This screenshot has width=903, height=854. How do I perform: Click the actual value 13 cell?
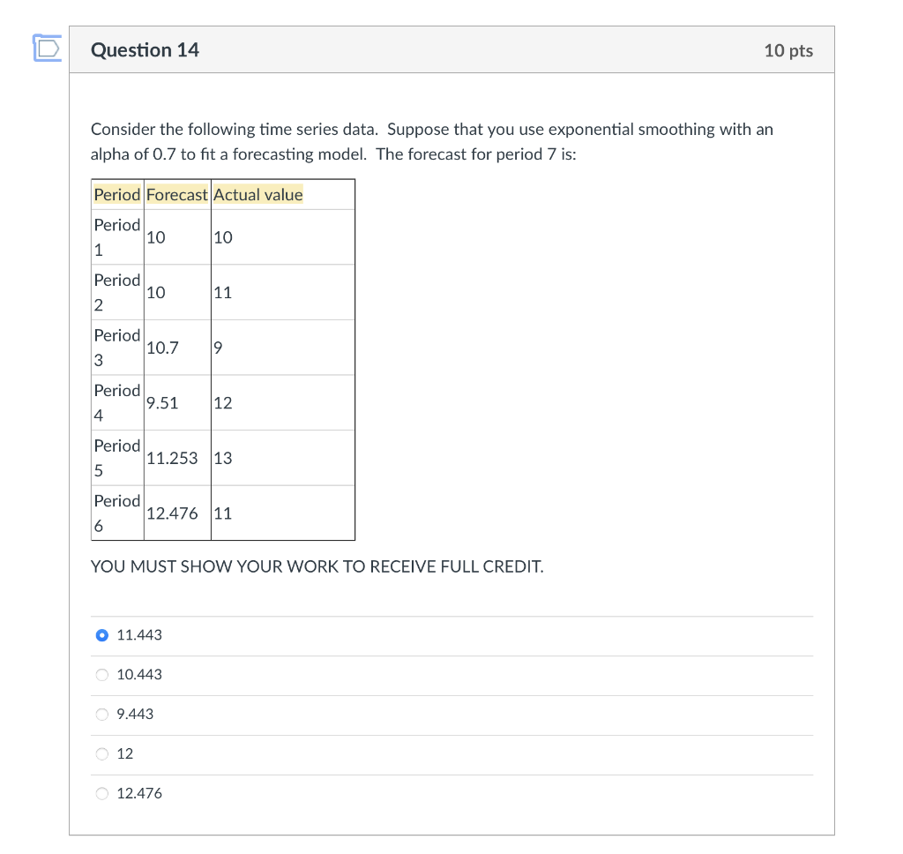(x=222, y=457)
